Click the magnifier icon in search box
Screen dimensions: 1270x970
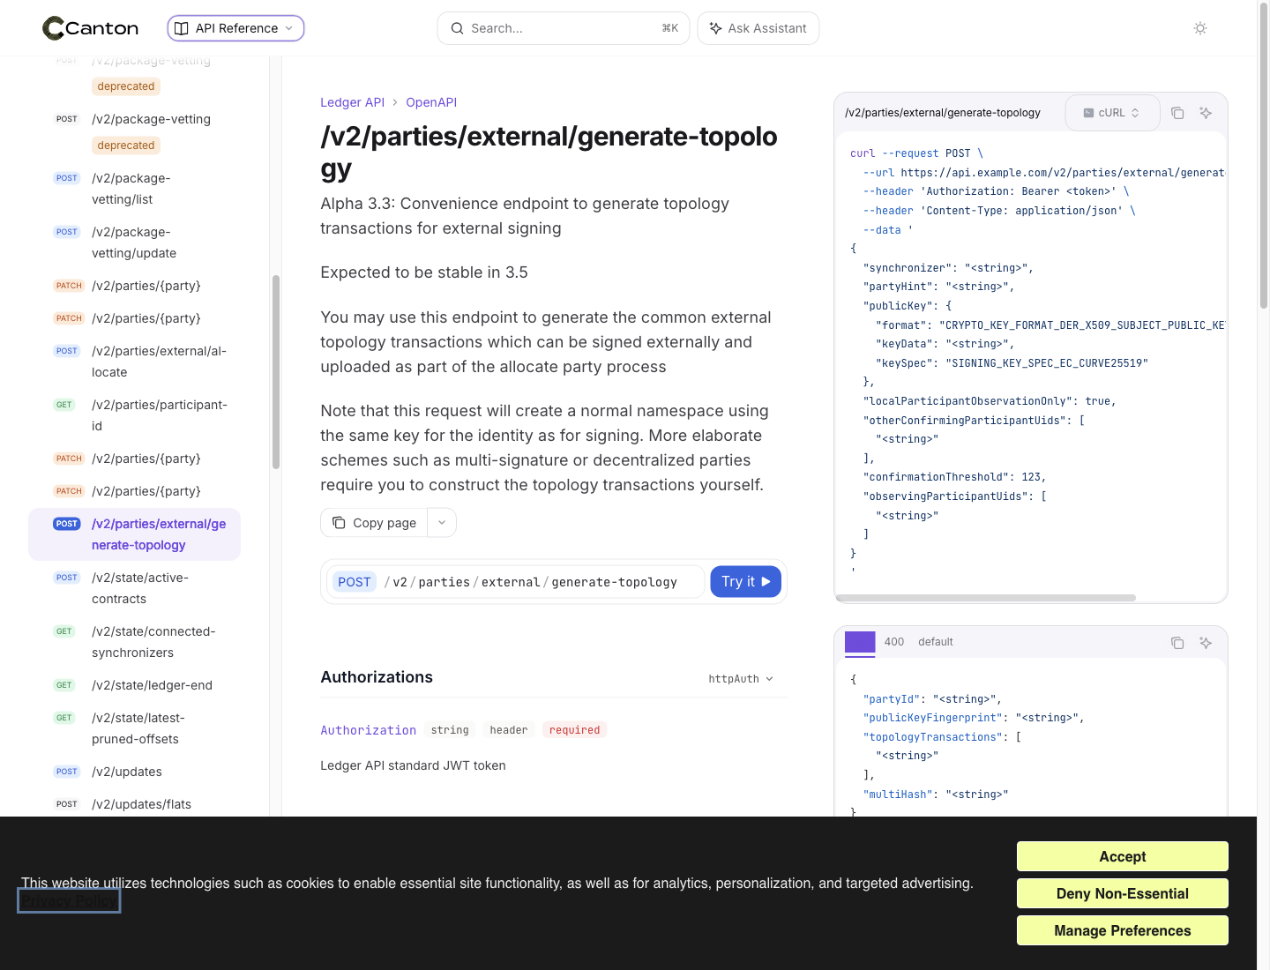457,28
